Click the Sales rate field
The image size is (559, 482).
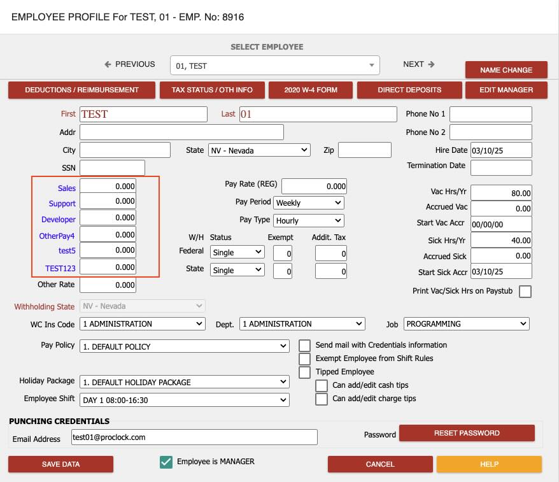[108, 186]
